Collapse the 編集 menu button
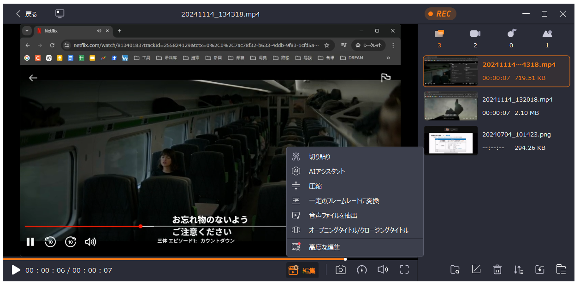Viewport: 580px width, 285px height. click(302, 270)
